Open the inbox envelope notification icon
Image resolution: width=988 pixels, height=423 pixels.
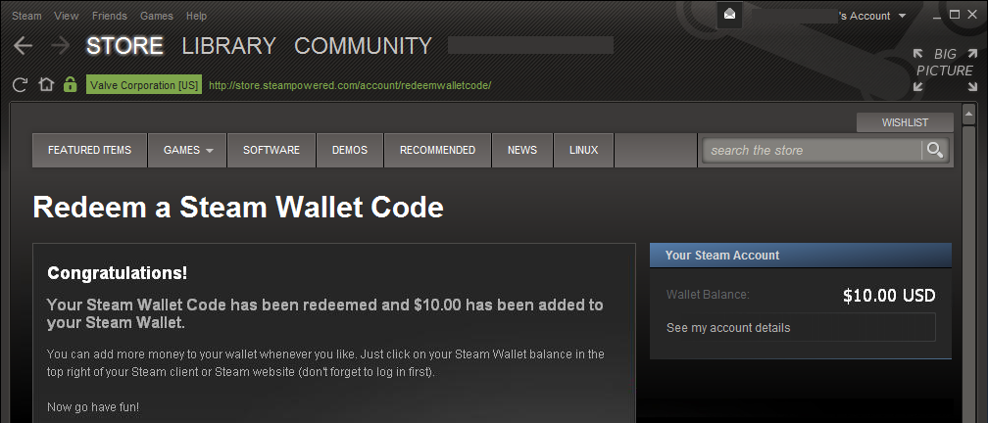(x=729, y=15)
